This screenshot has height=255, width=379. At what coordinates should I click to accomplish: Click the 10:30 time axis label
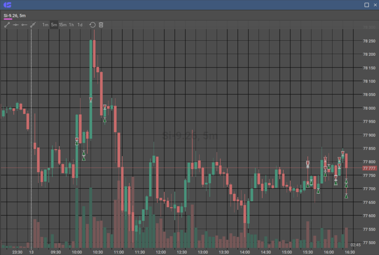(98, 252)
